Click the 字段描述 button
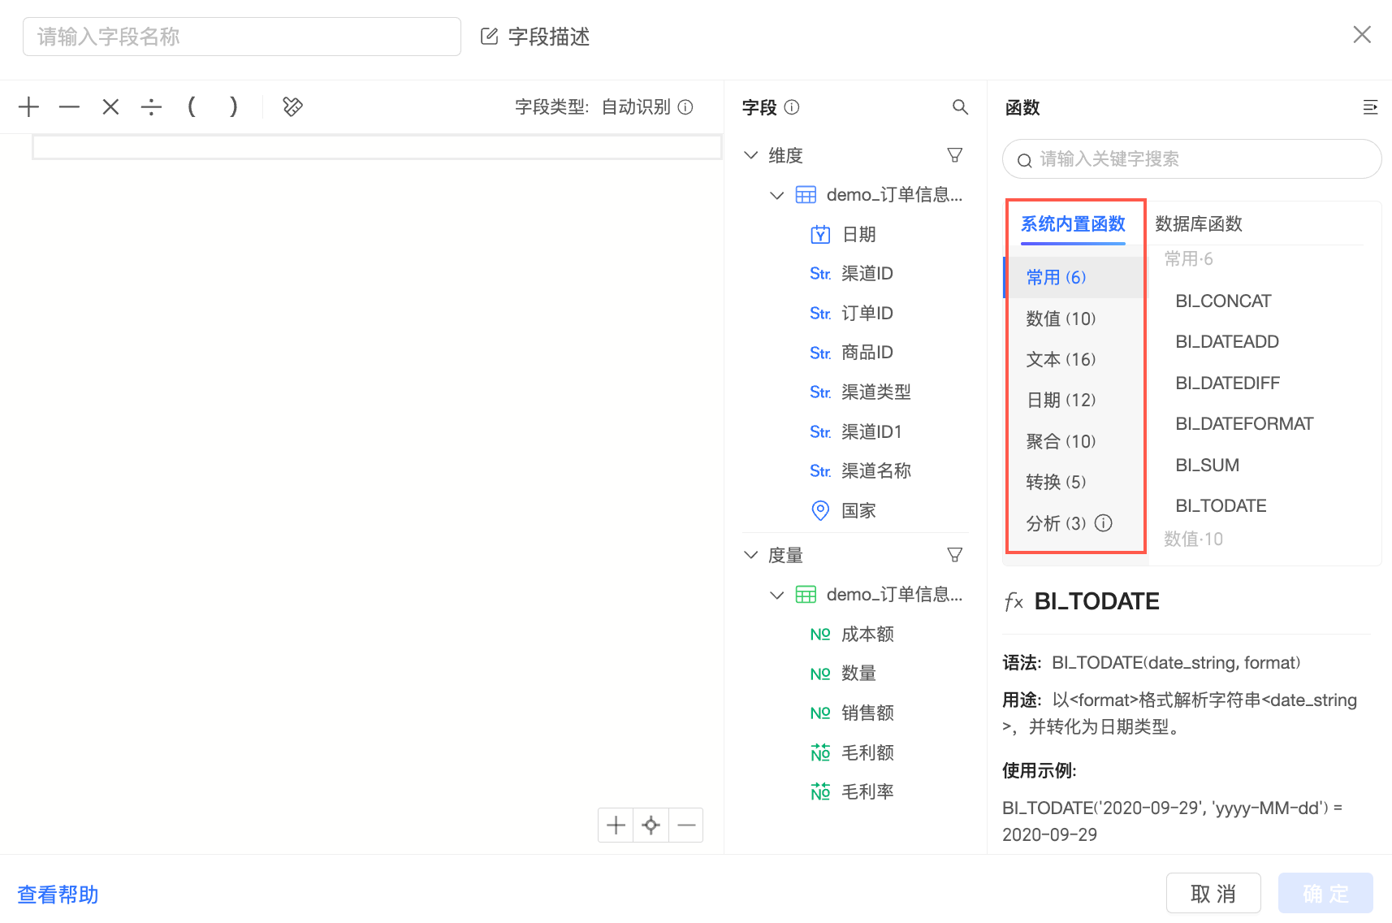Screen dimensions: 1392x923 tap(535, 37)
